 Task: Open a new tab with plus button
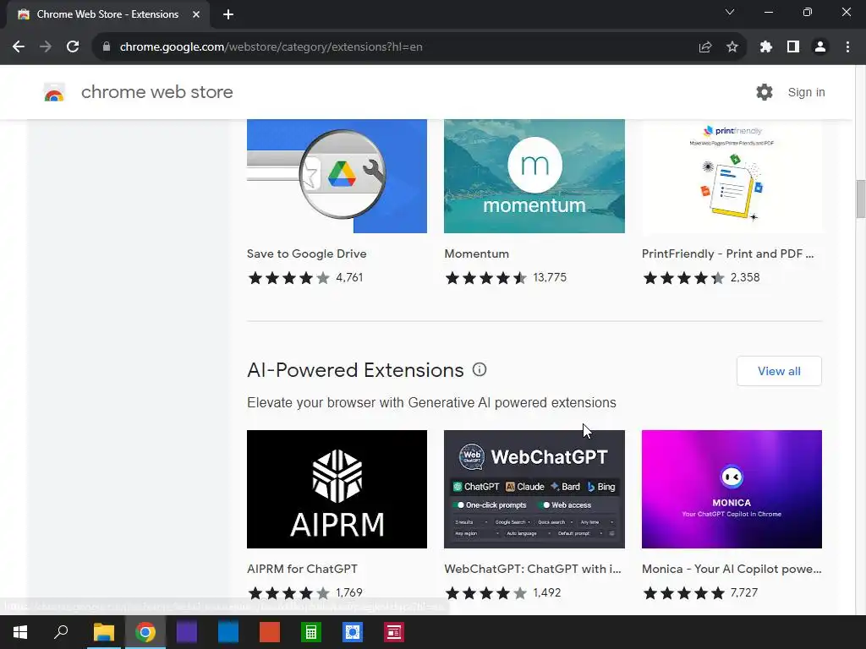coord(228,14)
